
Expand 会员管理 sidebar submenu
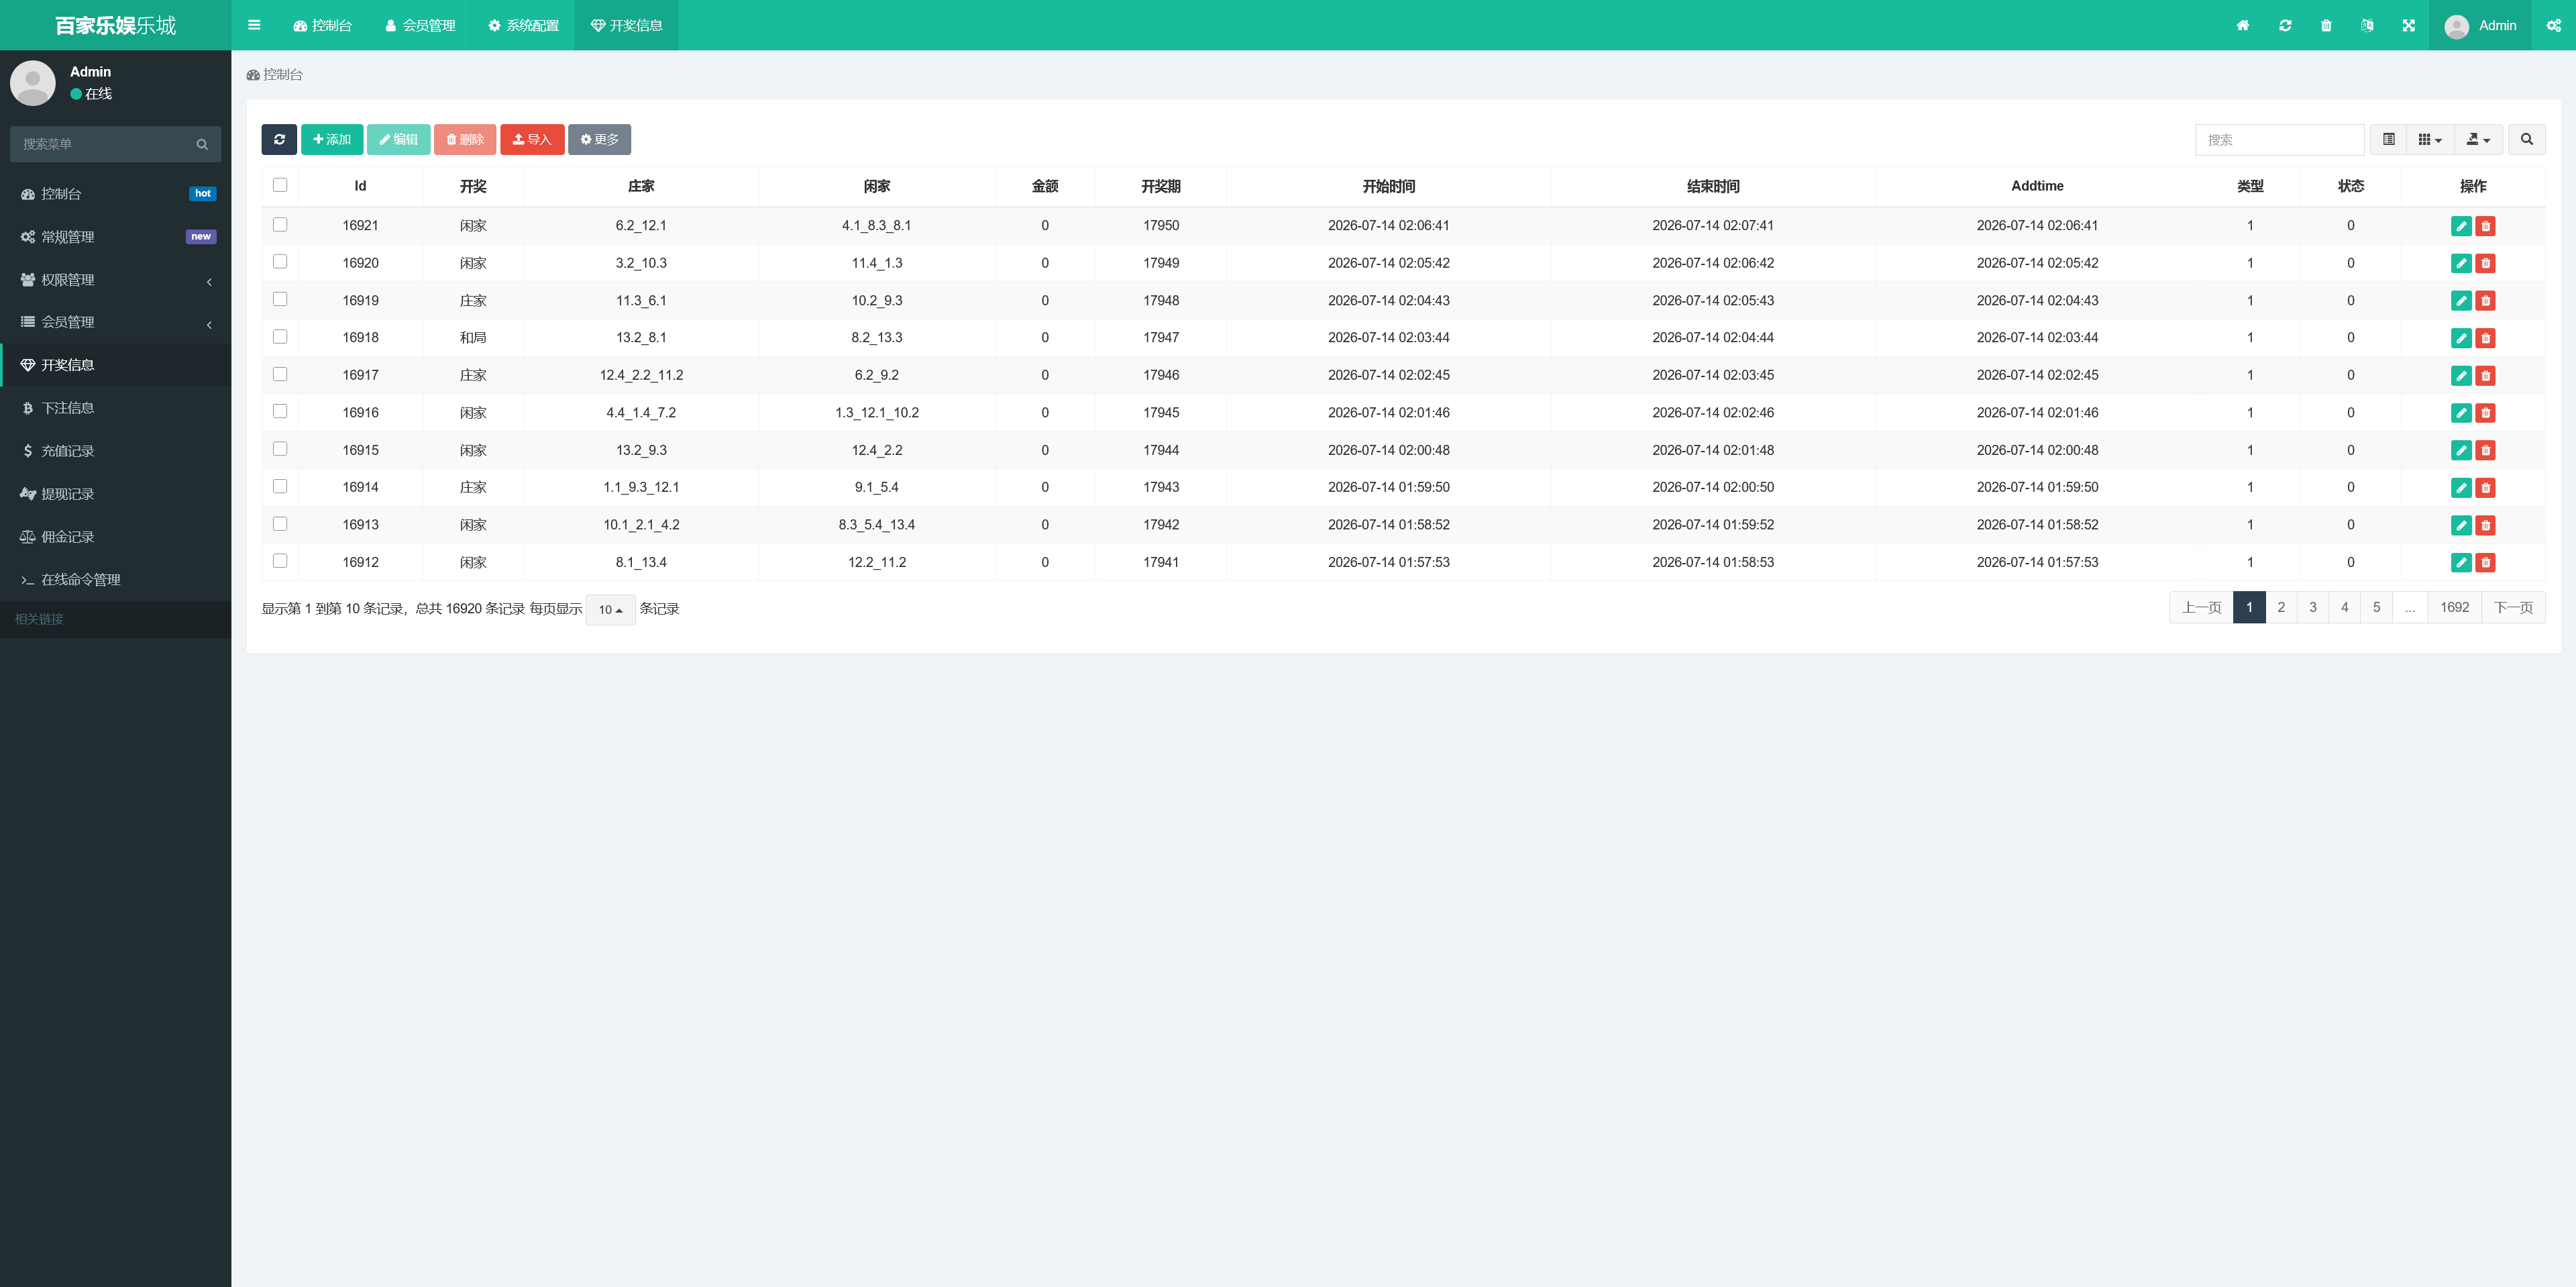click(x=116, y=322)
